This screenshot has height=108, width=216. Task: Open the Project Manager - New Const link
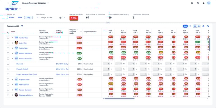pos(27,74)
